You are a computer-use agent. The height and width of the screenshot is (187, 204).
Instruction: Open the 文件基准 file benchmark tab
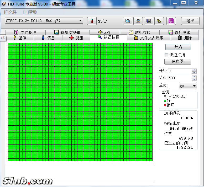[25, 33]
